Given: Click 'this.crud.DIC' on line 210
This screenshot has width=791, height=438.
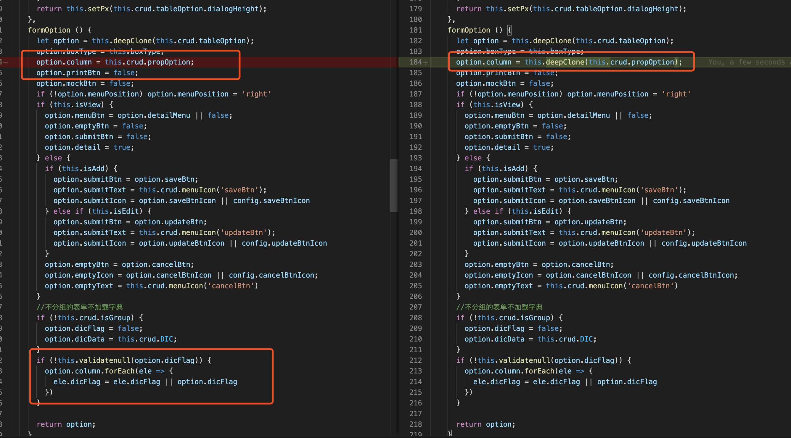Looking at the screenshot, I should point(565,339).
